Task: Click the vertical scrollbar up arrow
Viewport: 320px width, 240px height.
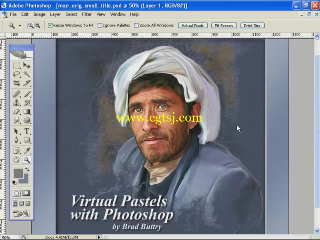Action: coord(317,36)
